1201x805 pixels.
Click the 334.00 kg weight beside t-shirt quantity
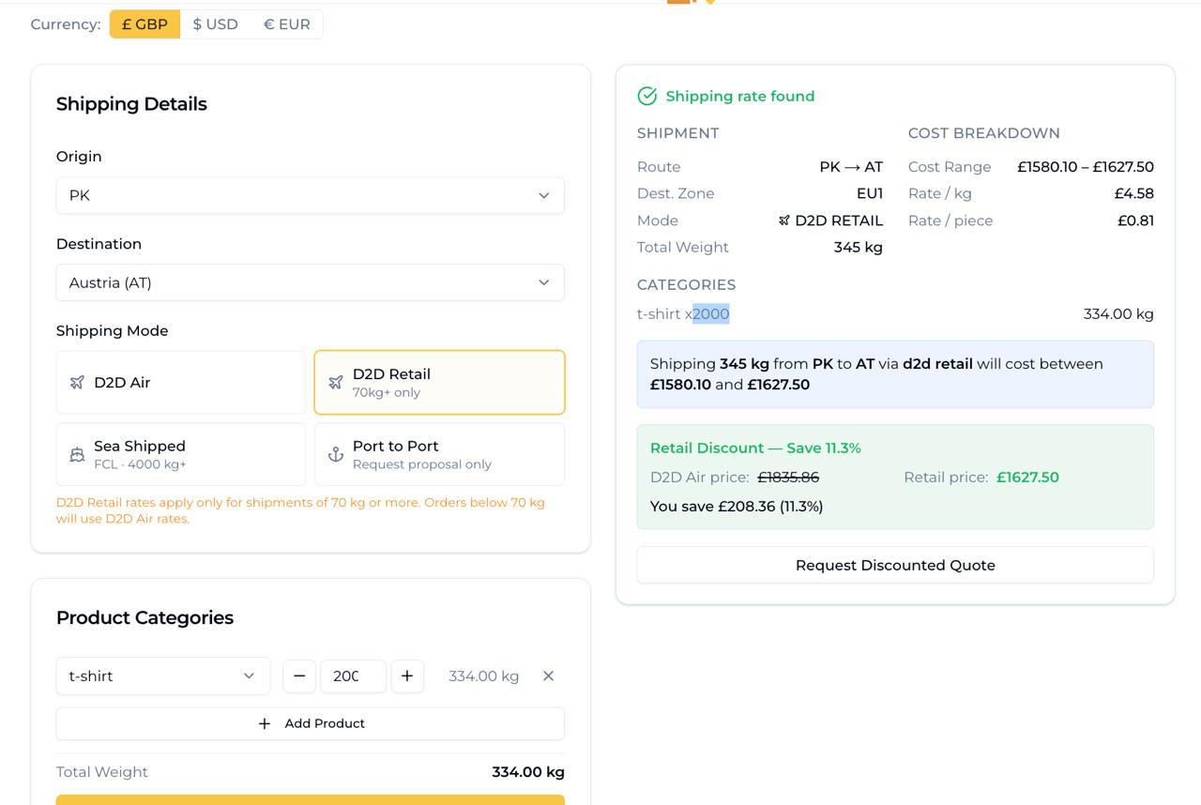pyautogui.click(x=484, y=676)
